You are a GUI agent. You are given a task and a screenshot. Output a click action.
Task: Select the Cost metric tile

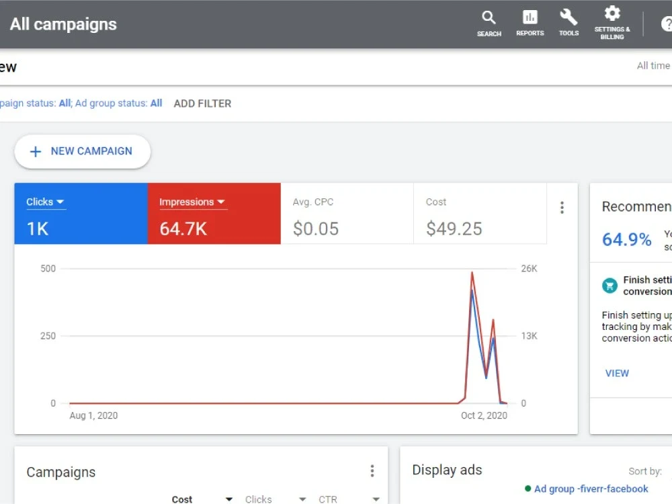pos(480,214)
